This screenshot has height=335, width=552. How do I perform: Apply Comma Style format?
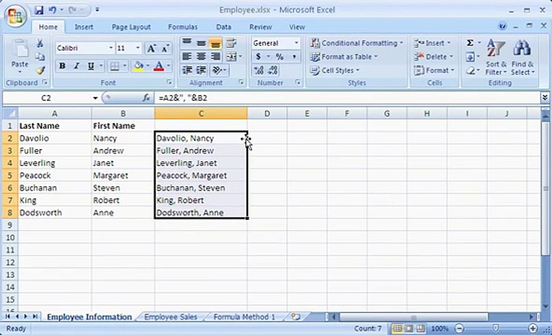point(294,56)
